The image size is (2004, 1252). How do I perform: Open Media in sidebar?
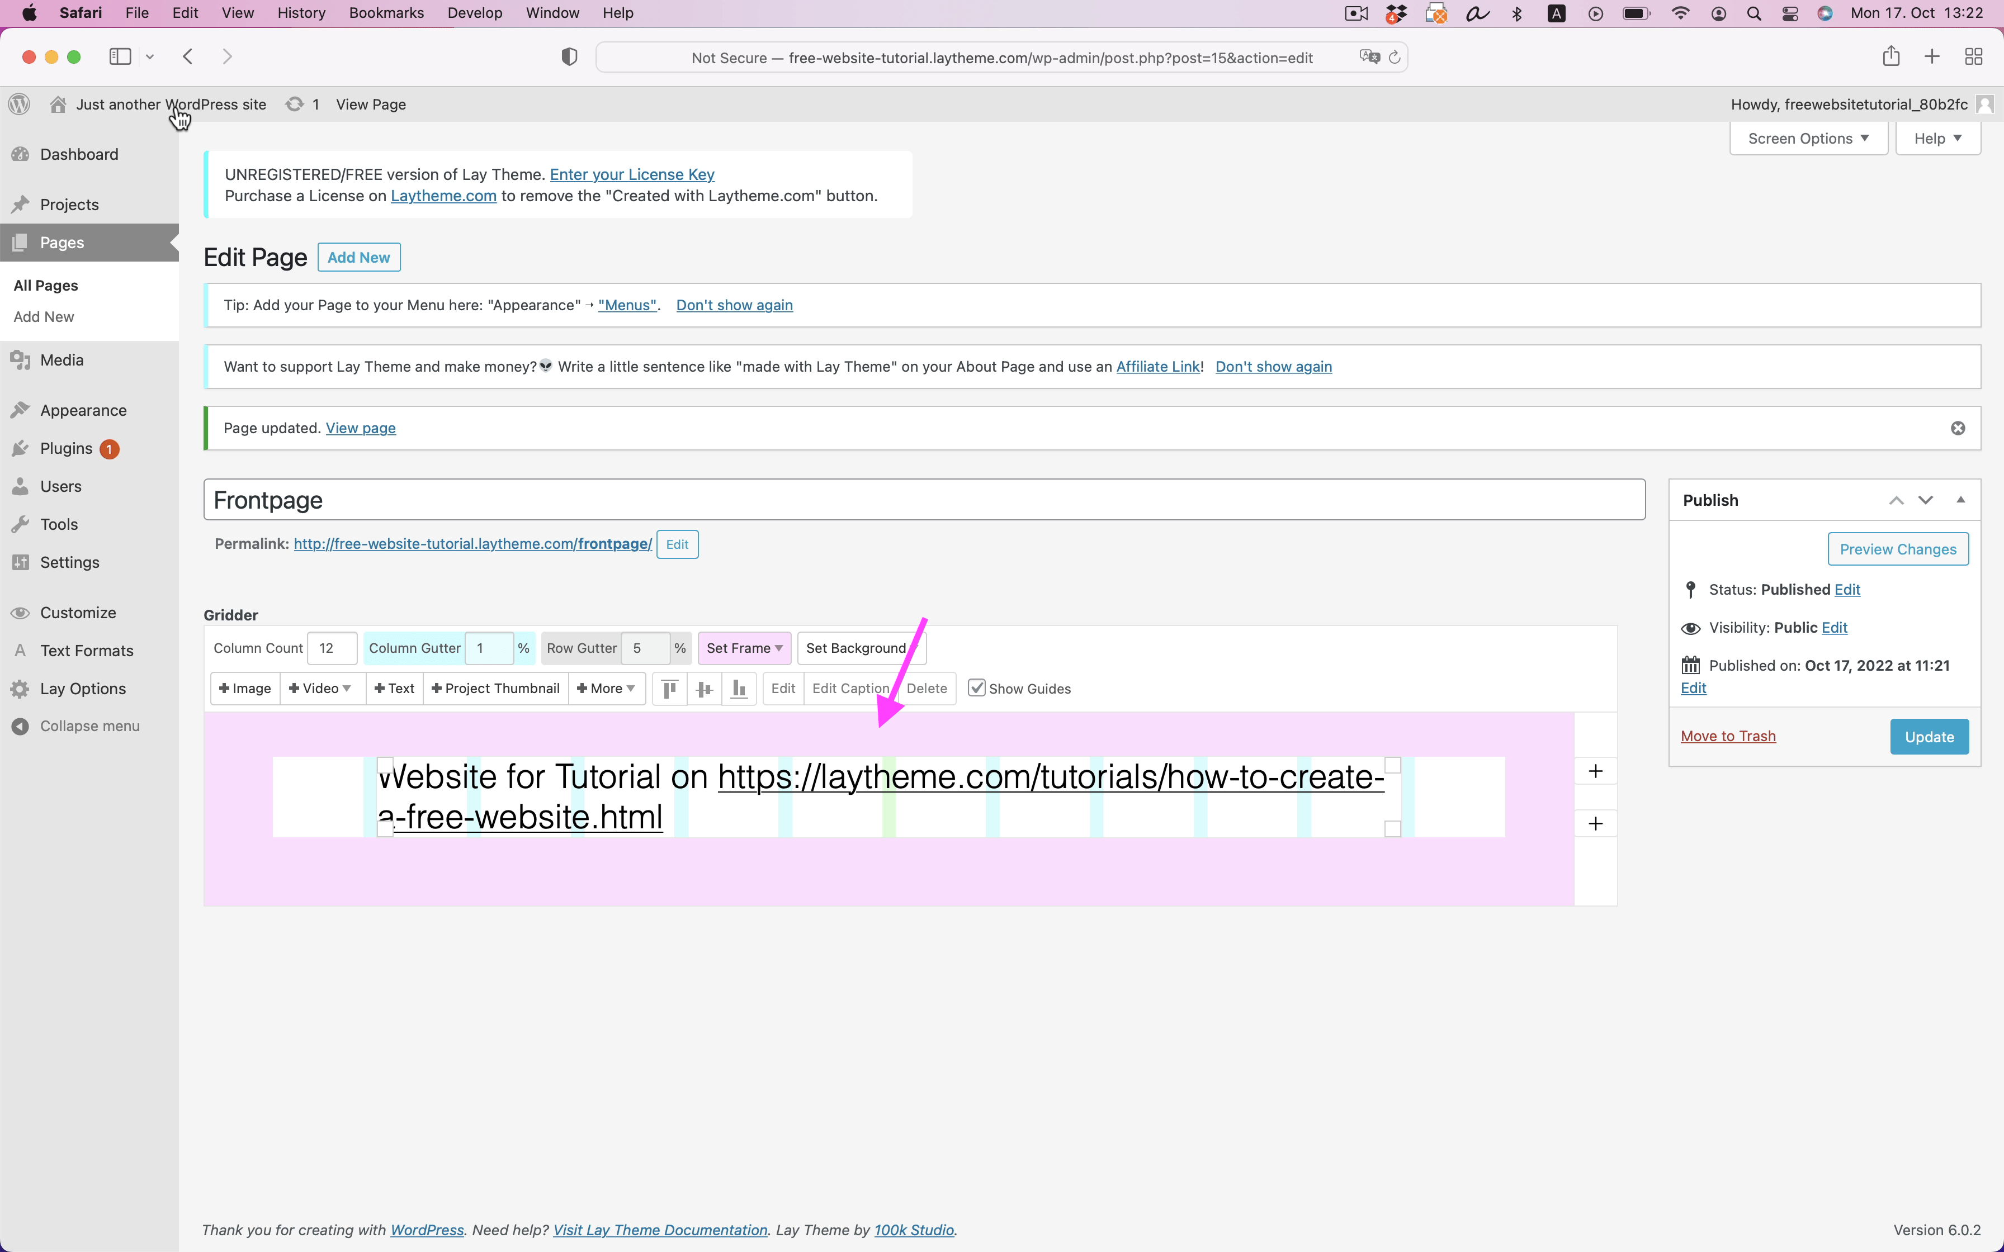pos(62,360)
